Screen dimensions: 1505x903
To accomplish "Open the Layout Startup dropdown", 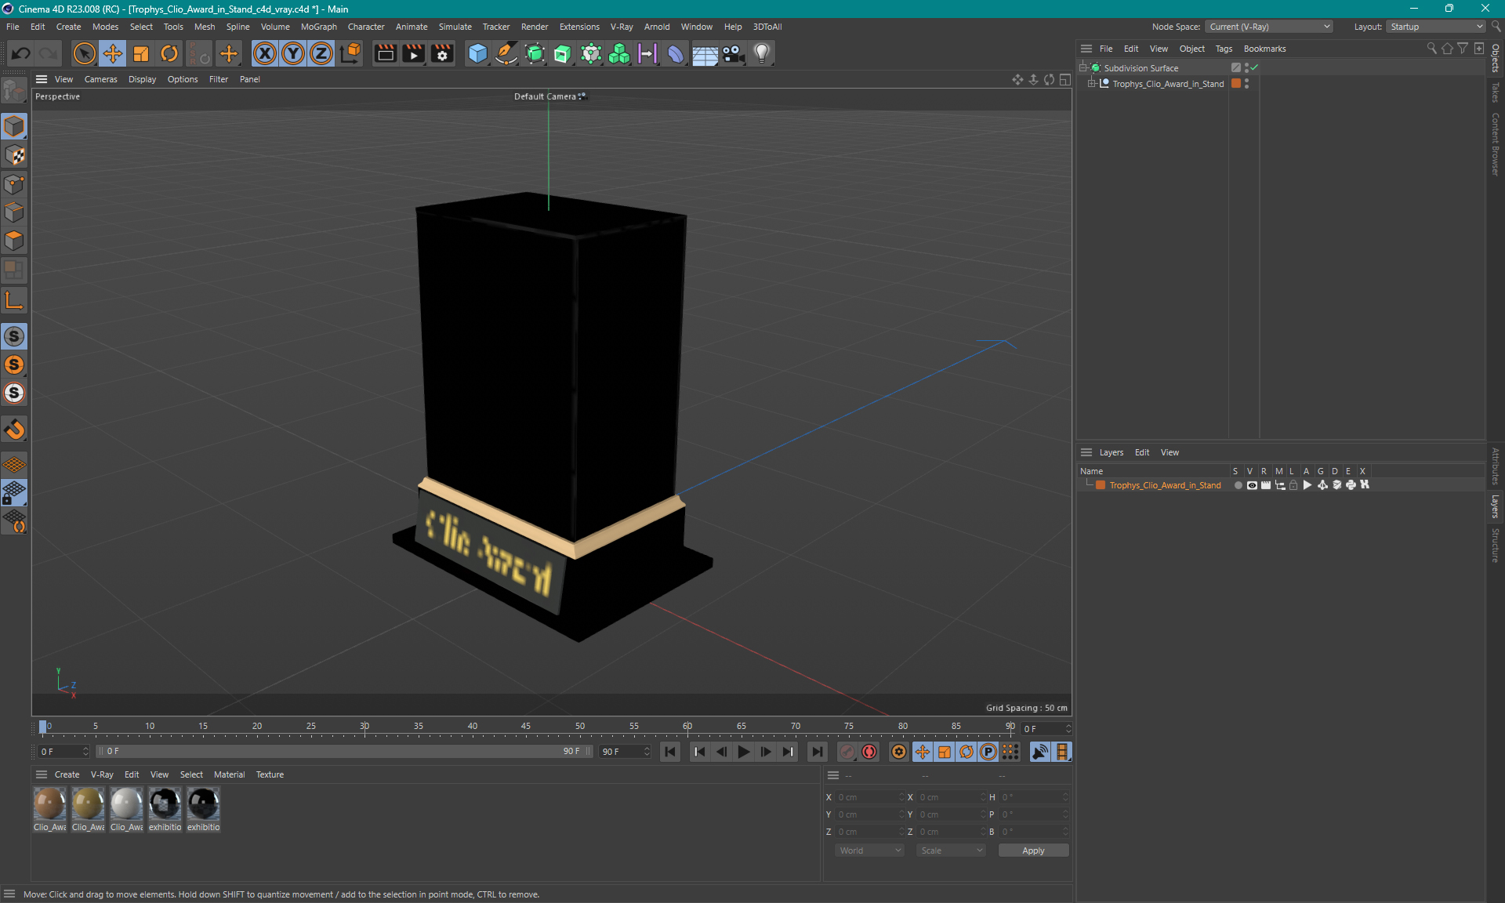I will pyautogui.click(x=1436, y=27).
